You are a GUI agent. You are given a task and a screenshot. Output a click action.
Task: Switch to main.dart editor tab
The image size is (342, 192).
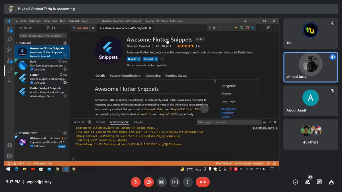click(x=83, y=28)
